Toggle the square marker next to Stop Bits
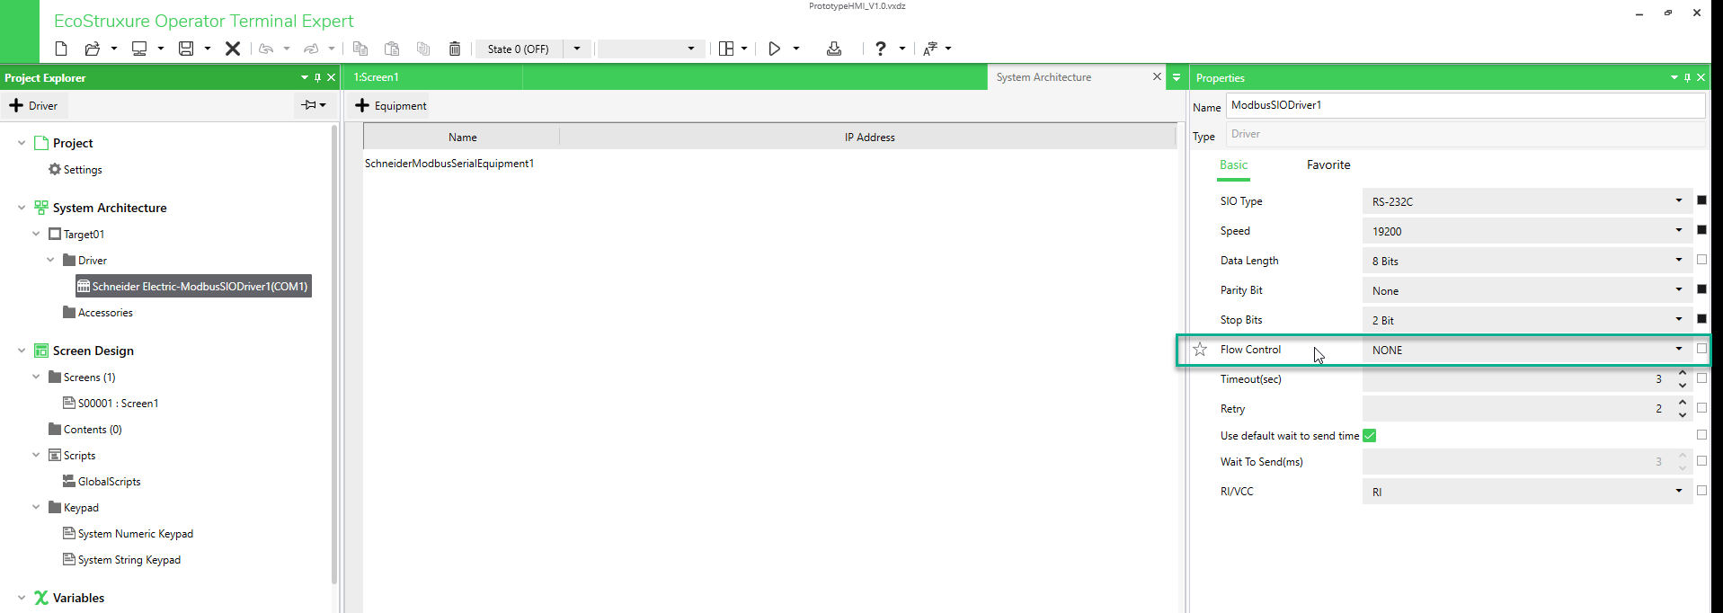Viewport: 1723px width, 613px height. (x=1701, y=319)
